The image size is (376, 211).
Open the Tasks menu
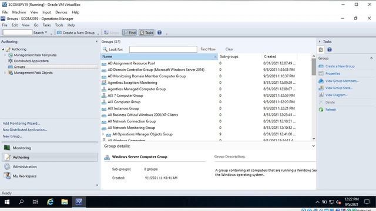[x=46, y=25]
